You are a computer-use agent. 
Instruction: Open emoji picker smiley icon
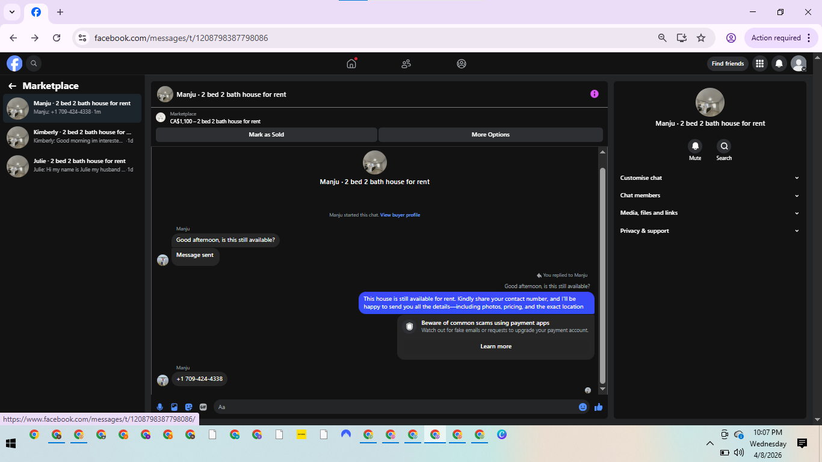pos(583,407)
